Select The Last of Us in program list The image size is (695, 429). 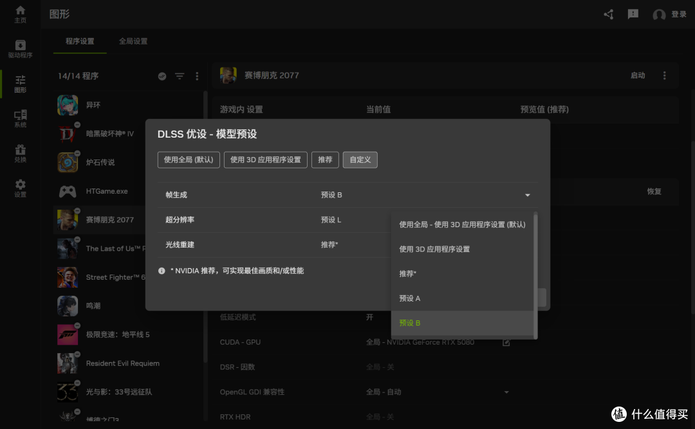click(100, 249)
